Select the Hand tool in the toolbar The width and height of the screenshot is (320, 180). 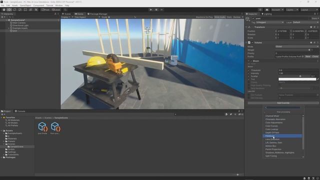click(x=4, y=9)
